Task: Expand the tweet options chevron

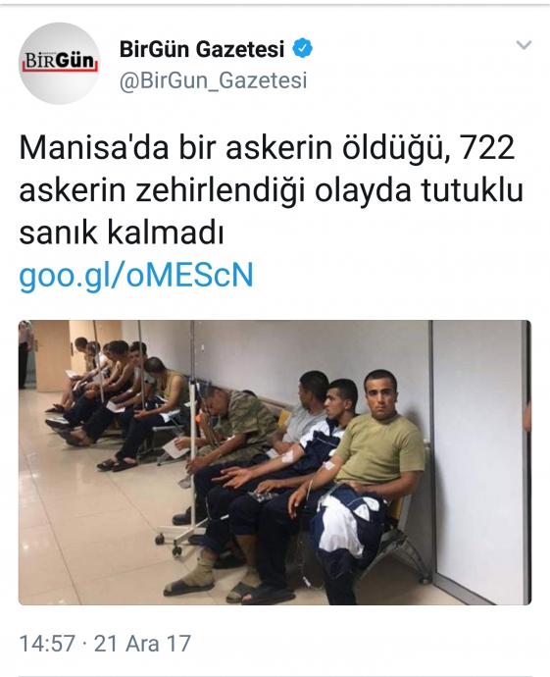Action: click(524, 45)
